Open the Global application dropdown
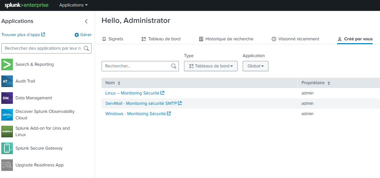Screen dimensions: 380x178 256,66
